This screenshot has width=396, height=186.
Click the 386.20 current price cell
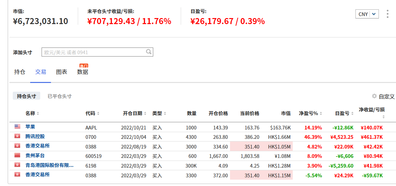click(252, 137)
